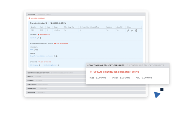
Task: Collapse the Schedule section header
Action: click(x=86, y=14)
